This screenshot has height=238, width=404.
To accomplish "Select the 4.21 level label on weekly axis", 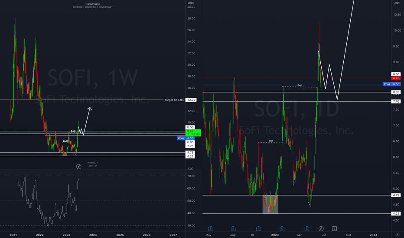I will [190, 157].
